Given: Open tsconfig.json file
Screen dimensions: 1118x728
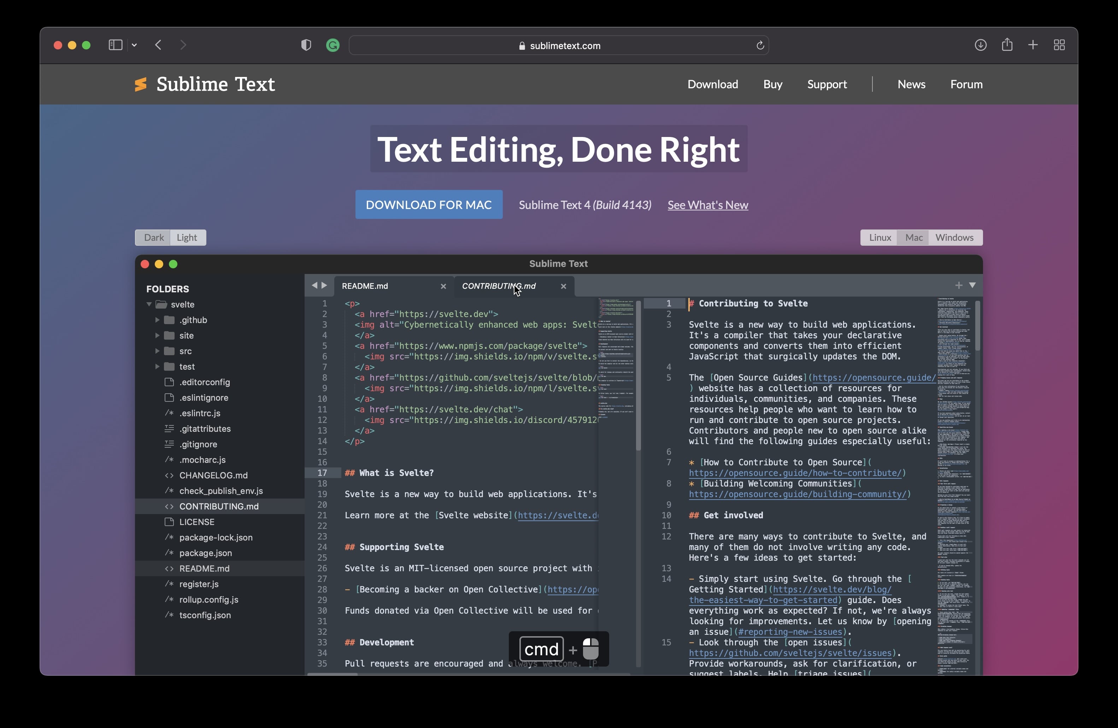Looking at the screenshot, I should [220, 615].
